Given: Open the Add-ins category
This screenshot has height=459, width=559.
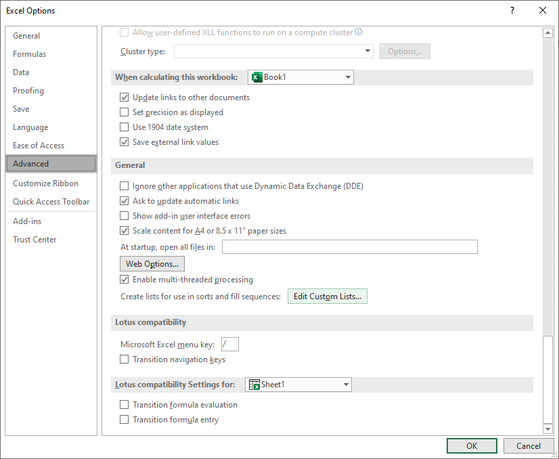Looking at the screenshot, I should [x=51, y=221].
